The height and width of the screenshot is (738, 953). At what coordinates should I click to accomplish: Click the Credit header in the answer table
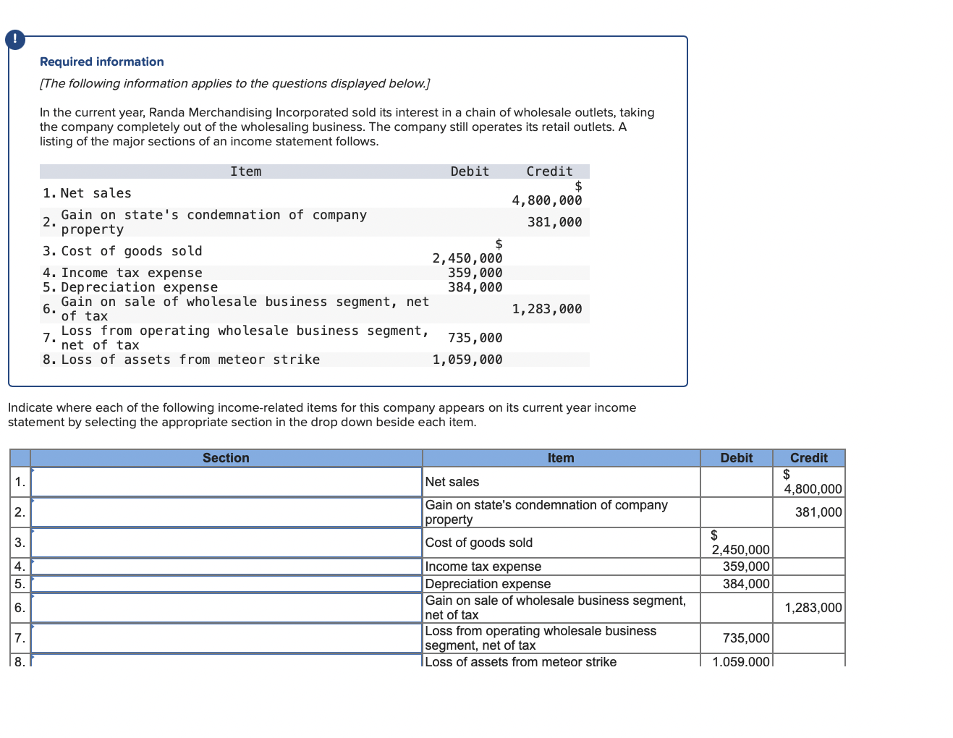pyautogui.click(x=808, y=458)
